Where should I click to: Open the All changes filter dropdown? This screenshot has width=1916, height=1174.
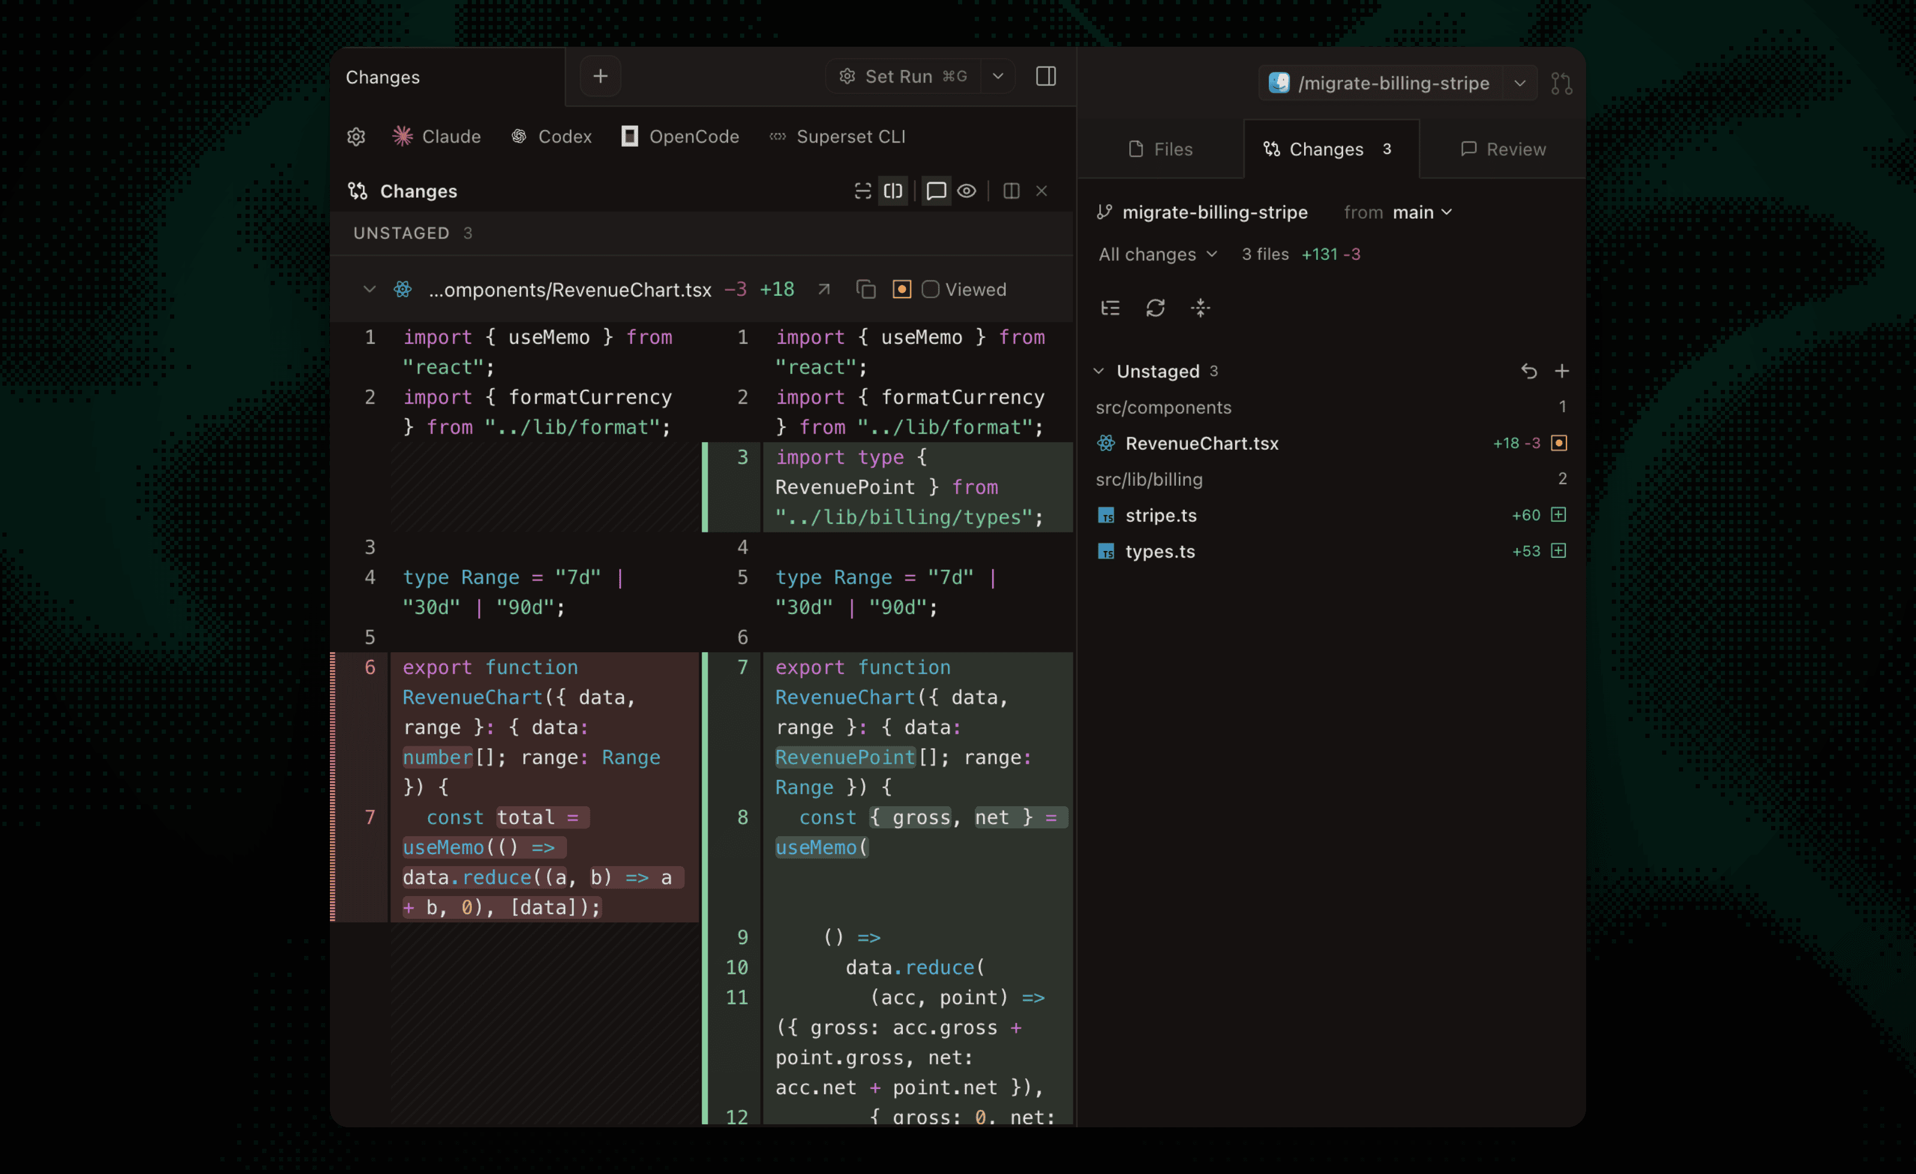coord(1158,255)
